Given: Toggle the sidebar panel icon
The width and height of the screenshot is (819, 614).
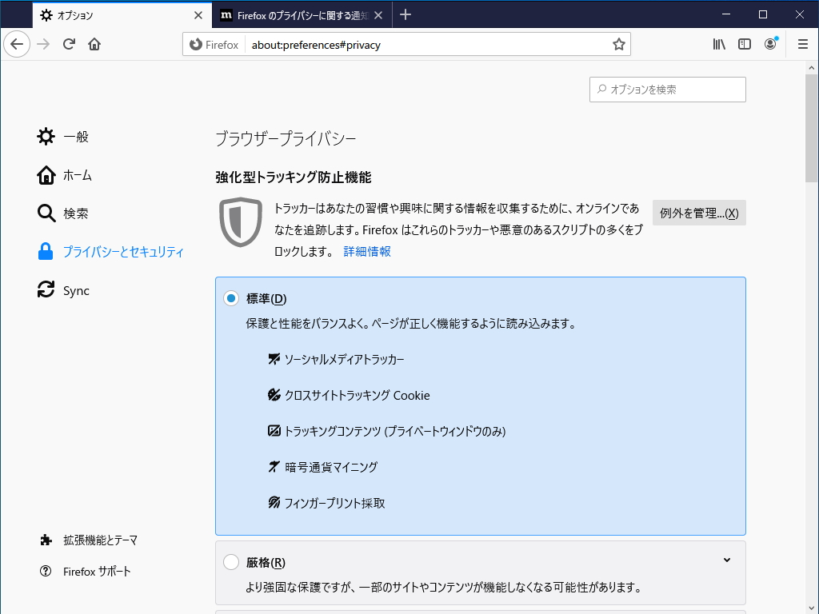Looking at the screenshot, I should coord(744,44).
